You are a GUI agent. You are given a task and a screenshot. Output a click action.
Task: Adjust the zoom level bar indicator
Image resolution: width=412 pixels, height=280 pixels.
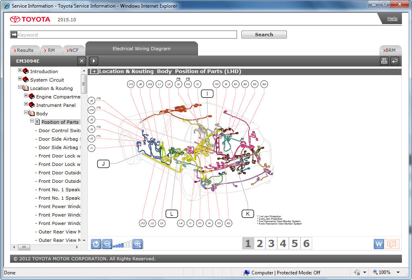point(122,245)
